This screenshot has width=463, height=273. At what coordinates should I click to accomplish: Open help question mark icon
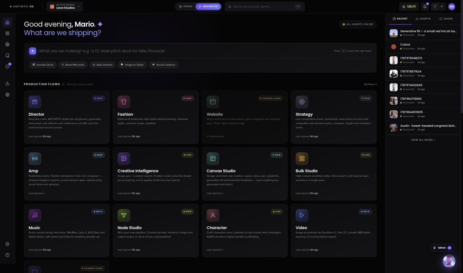8,255
